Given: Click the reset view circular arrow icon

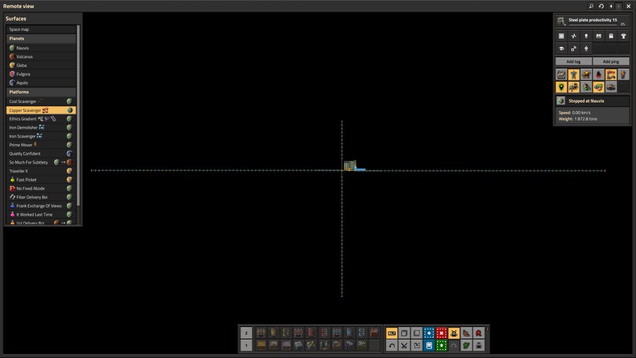Looking at the screenshot, I should (x=601, y=6).
